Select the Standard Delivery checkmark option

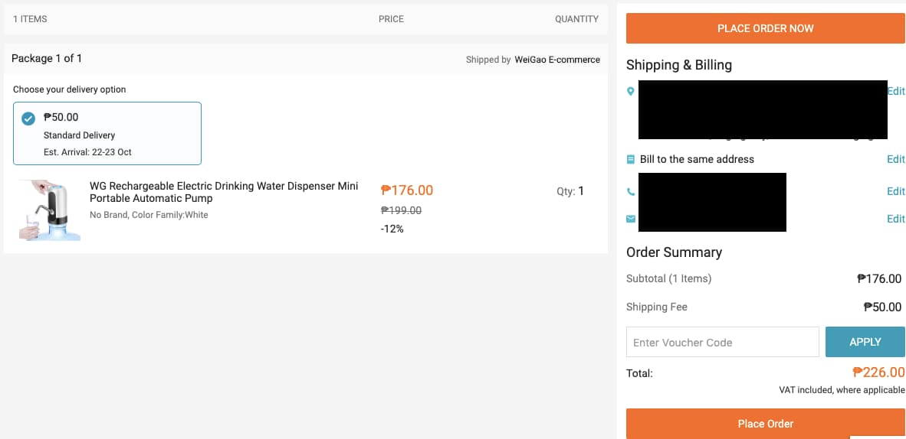point(28,119)
